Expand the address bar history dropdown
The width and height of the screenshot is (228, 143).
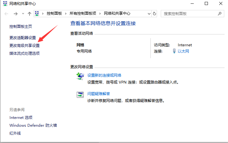[149, 14]
